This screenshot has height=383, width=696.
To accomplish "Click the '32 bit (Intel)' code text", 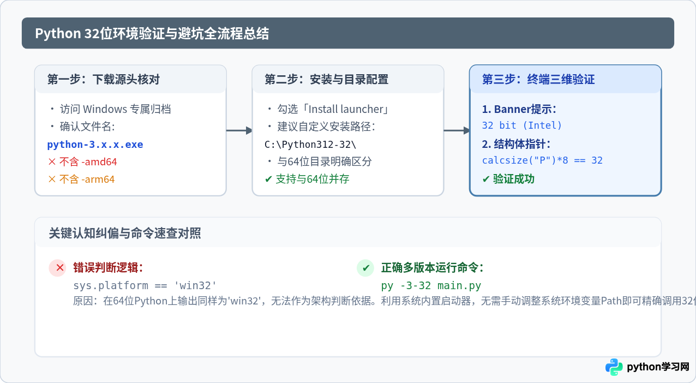I will (x=522, y=125).
